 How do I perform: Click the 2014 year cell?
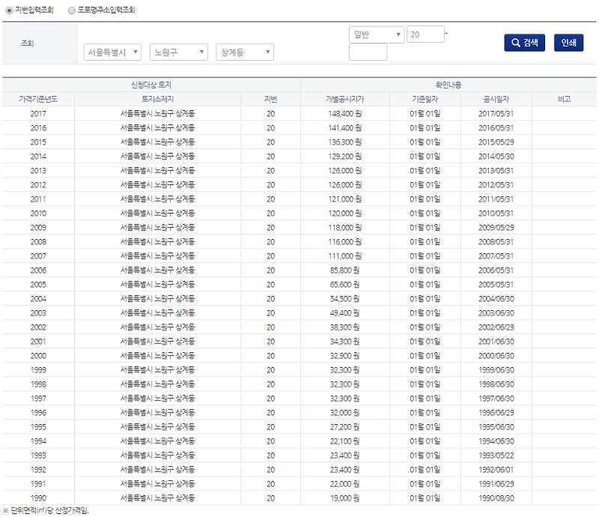[x=38, y=157]
